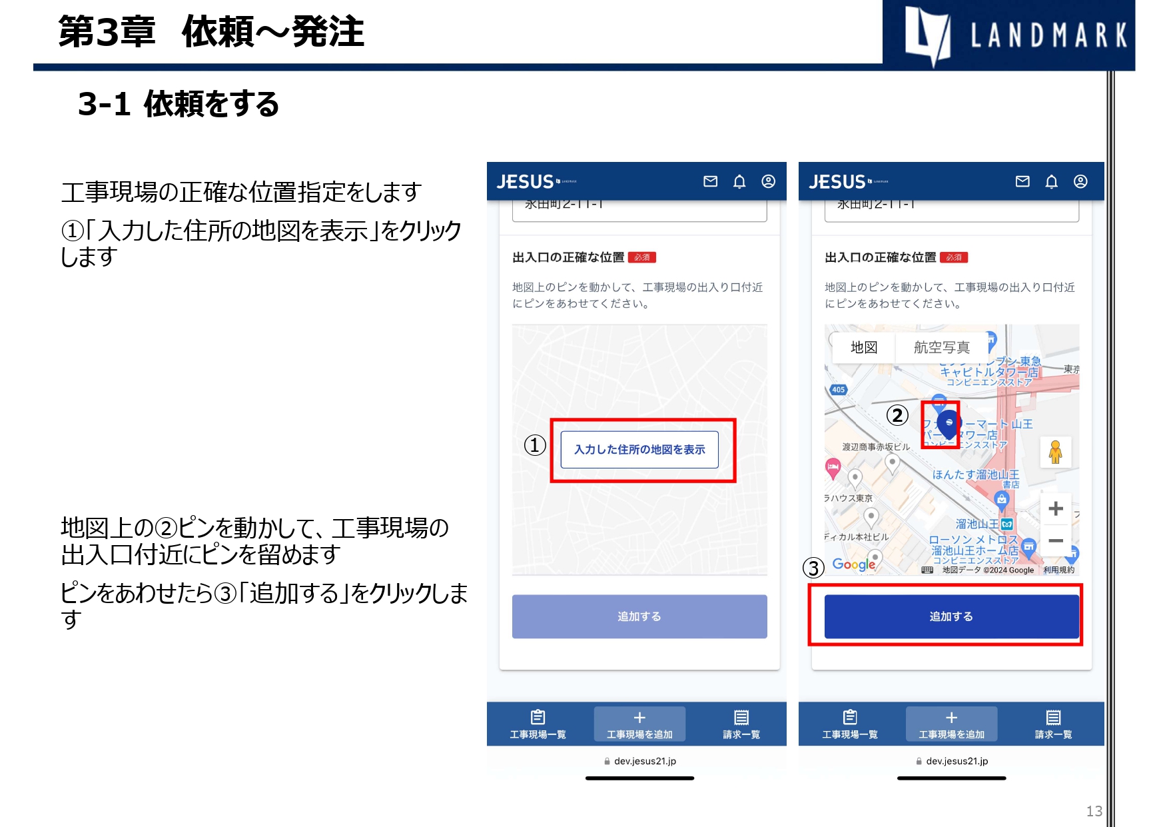Open mail icon in right phone header
Image resolution: width=1169 pixels, height=827 pixels.
[1022, 181]
